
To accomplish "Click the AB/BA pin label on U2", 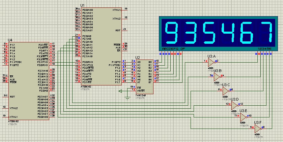I will (x=141, y=91).
